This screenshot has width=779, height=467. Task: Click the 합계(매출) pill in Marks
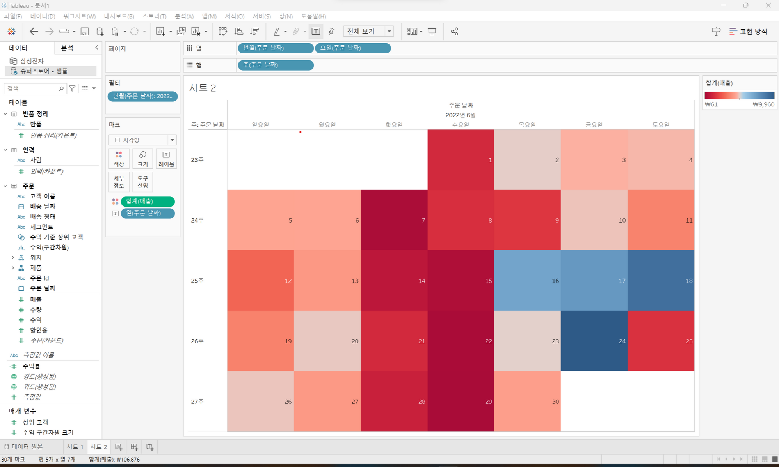point(148,202)
